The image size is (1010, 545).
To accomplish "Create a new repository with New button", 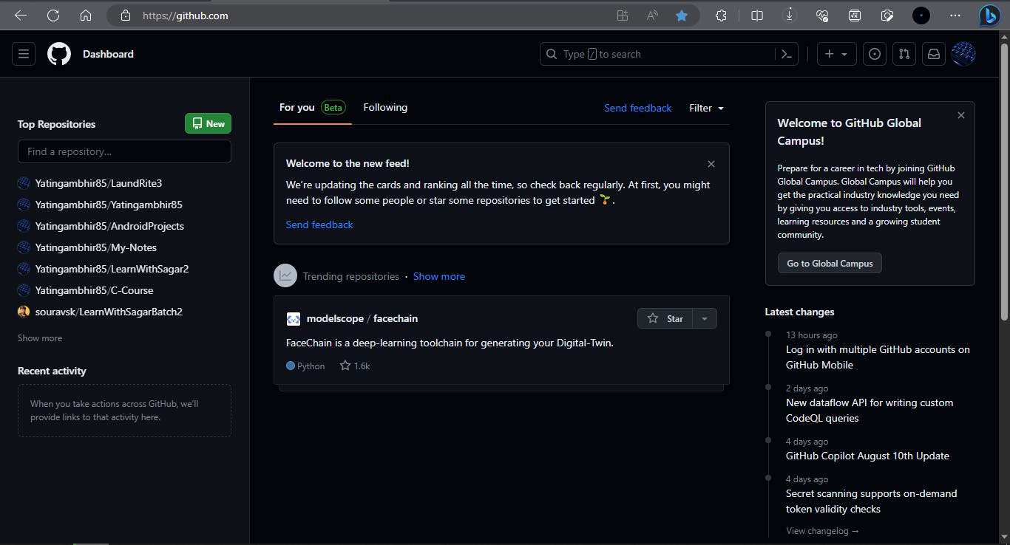I will tap(208, 124).
